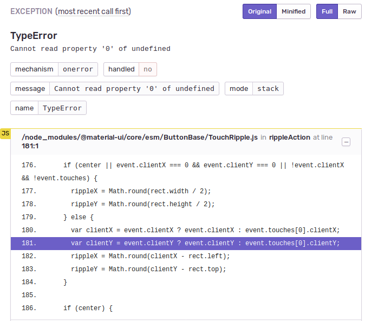Click line 179 else statement
Screen dimensions: 378x321
pyautogui.click(x=186, y=217)
